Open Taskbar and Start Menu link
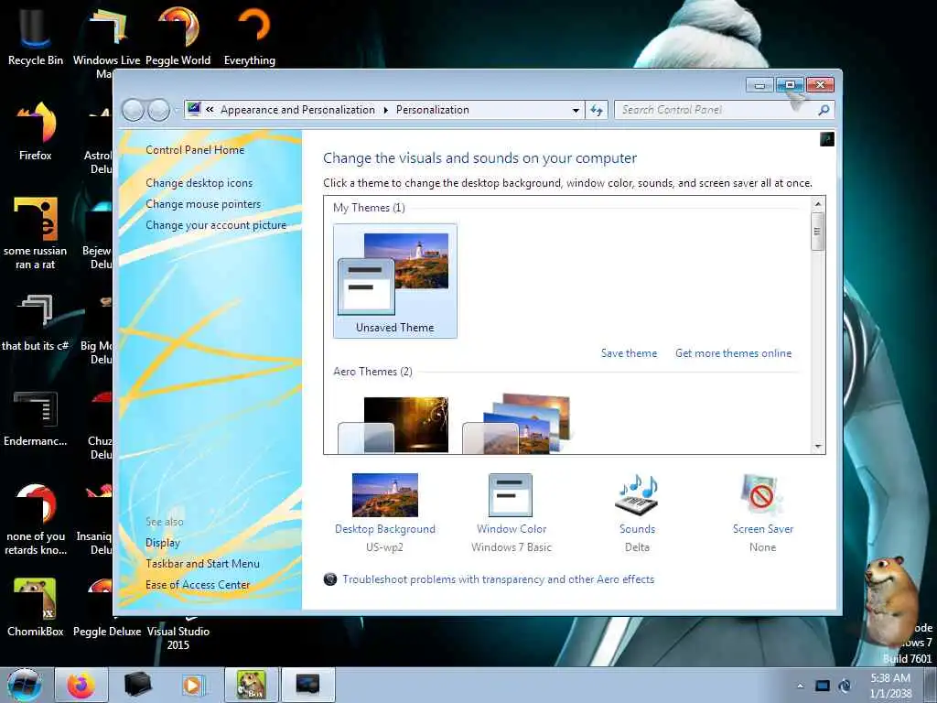Image resolution: width=937 pixels, height=703 pixels. tap(202, 564)
